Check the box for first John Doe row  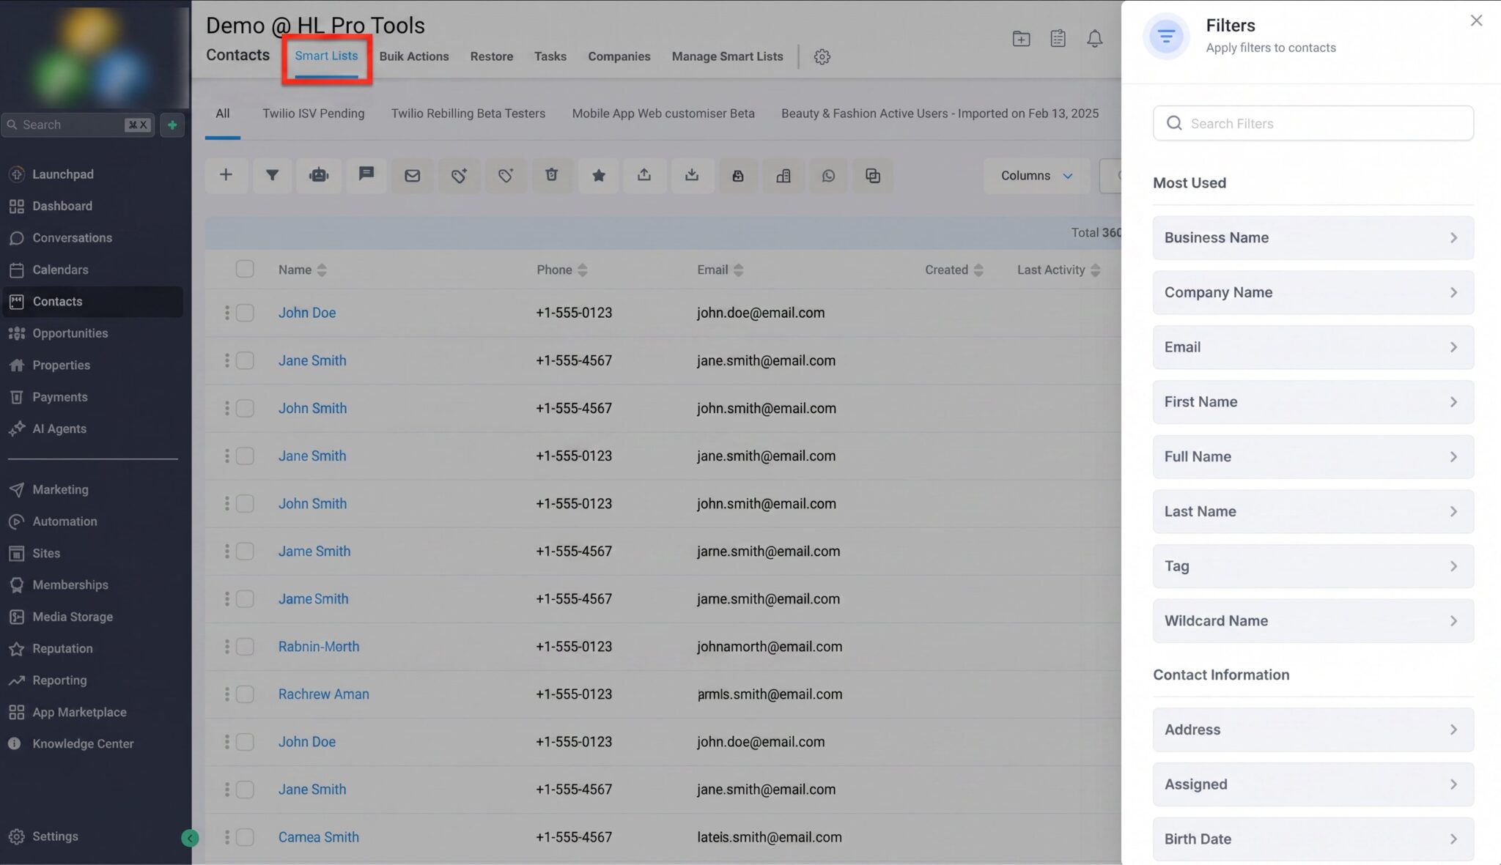tap(245, 313)
